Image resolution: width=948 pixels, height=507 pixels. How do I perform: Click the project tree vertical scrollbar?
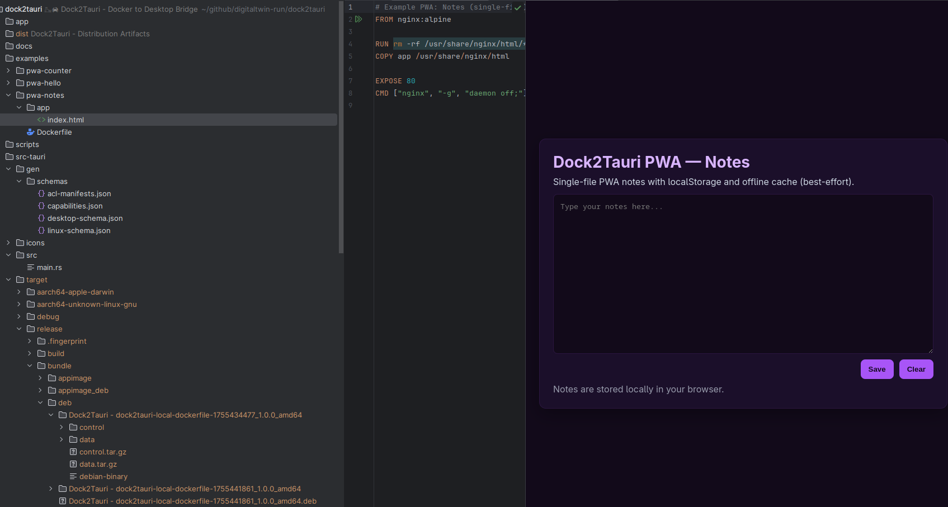(341, 127)
